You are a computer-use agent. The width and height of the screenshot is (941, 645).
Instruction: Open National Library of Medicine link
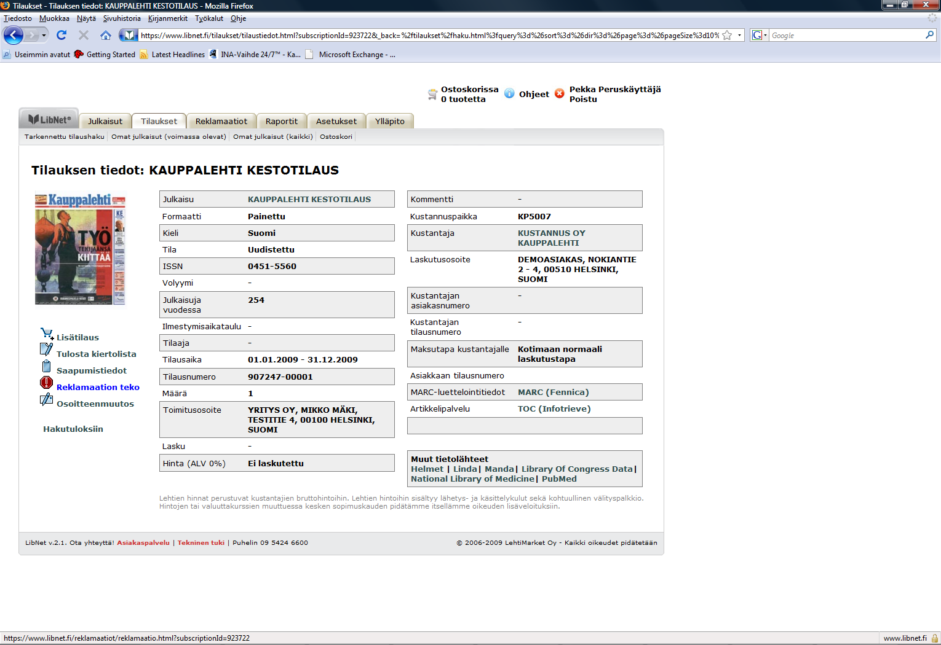point(472,479)
